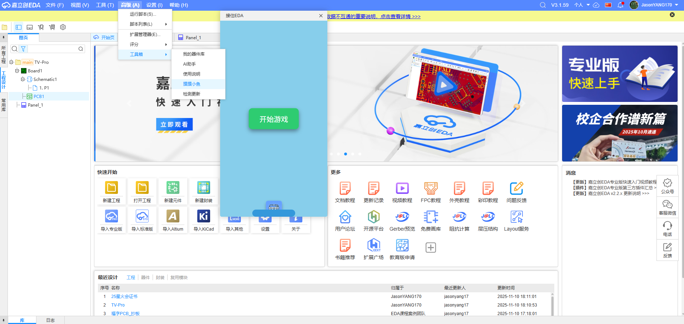The width and height of the screenshot is (684, 324).
Task: Open the notification bell icon
Action: pos(620,5)
